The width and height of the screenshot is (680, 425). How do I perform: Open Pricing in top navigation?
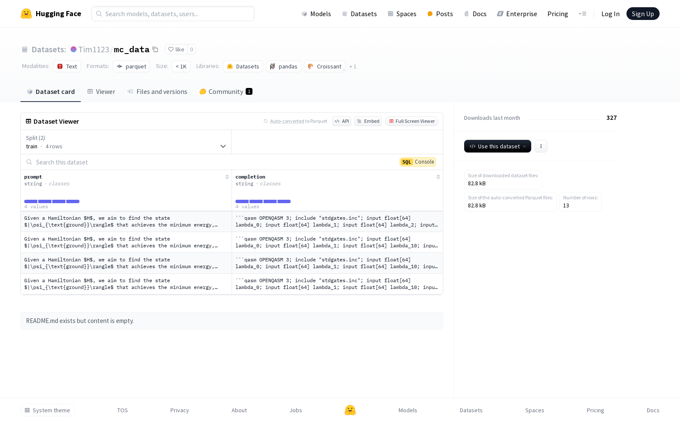pyautogui.click(x=558, y=14)
